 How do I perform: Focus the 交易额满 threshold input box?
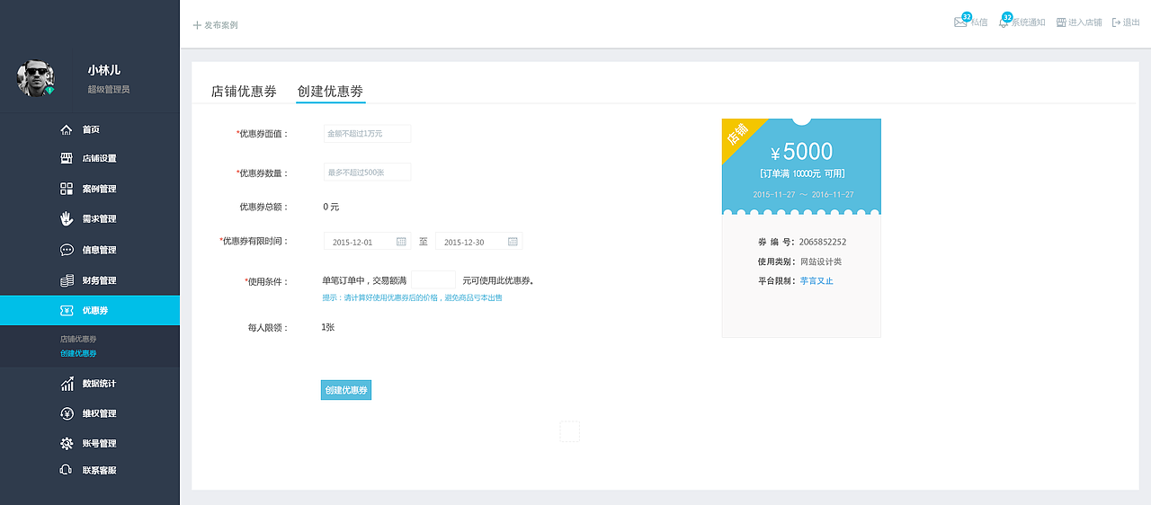click(433, 280)
